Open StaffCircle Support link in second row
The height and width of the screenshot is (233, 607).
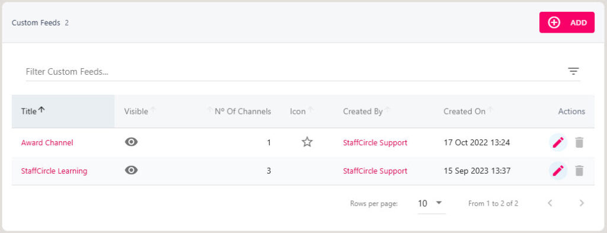375,171
